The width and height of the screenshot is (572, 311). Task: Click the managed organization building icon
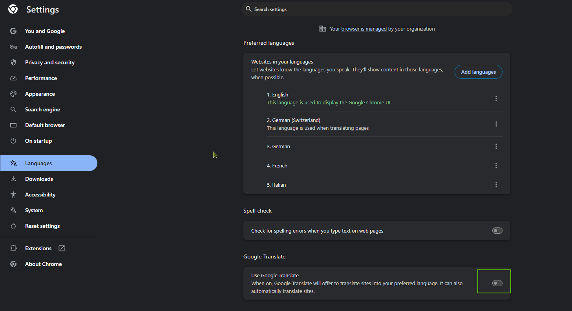point(323,29)
